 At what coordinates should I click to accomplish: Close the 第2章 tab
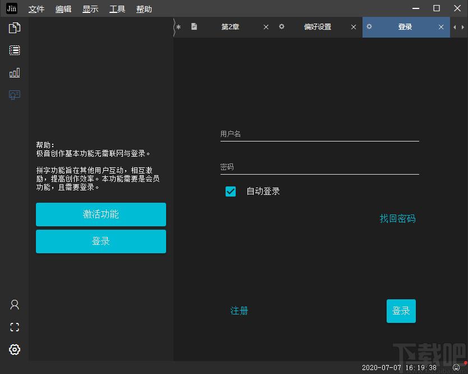(x=265, y=26)
